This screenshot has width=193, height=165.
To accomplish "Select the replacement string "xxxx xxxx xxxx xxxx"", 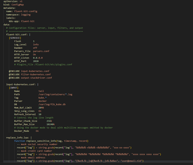I will [x=145, y=154].
